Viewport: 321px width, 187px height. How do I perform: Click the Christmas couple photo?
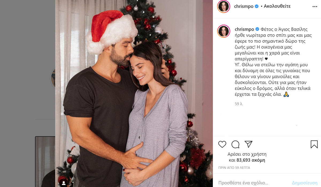pyautogui.click(x=134, y=93)
